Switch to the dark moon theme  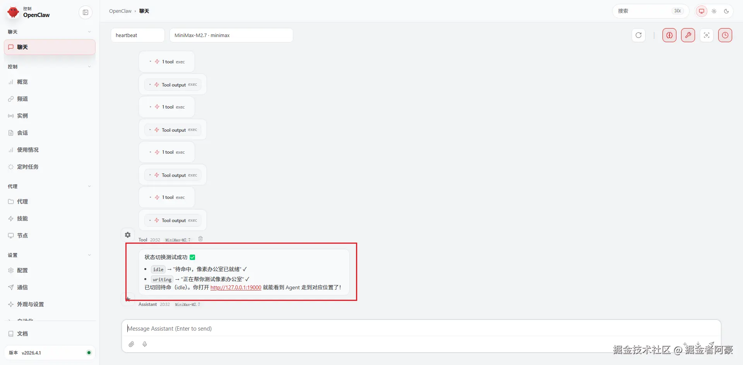[x=726, y=11]
